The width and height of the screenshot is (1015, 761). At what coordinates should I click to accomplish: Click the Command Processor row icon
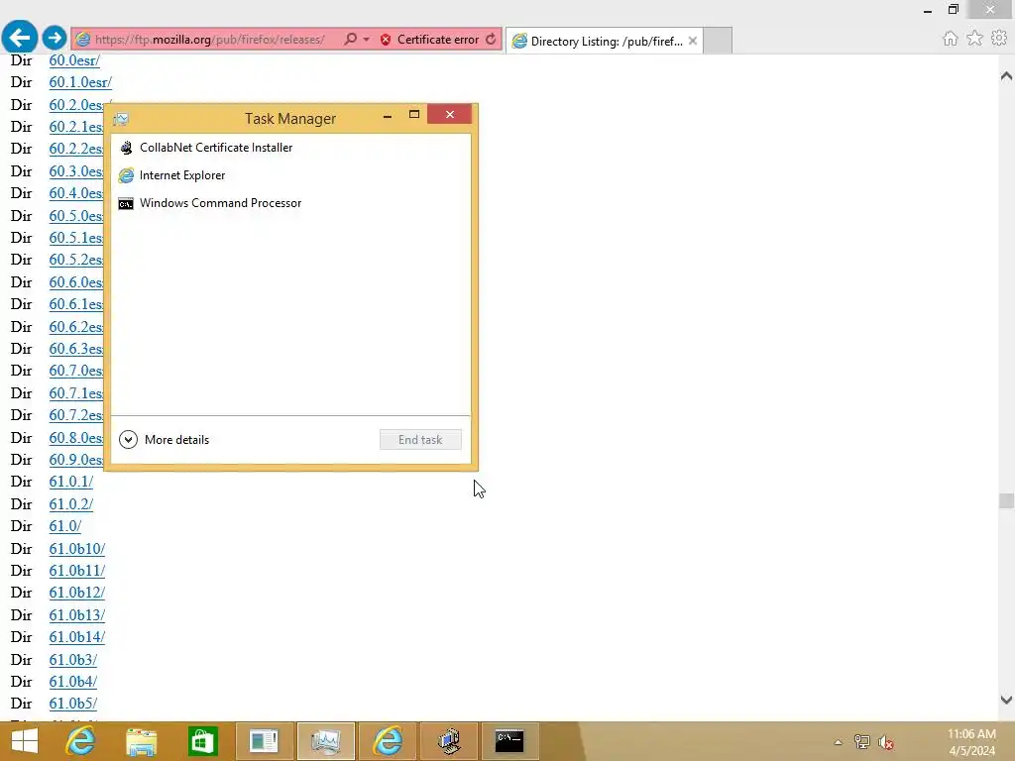[x=126, y=204]
